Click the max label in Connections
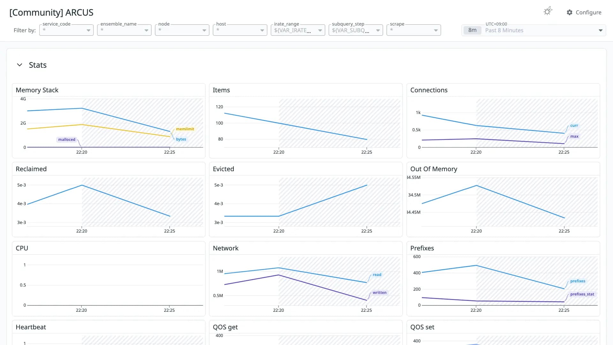The image size is (613, 345). click(574, 136)
